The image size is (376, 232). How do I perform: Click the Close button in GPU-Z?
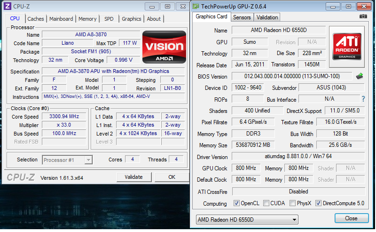point(351,218)
